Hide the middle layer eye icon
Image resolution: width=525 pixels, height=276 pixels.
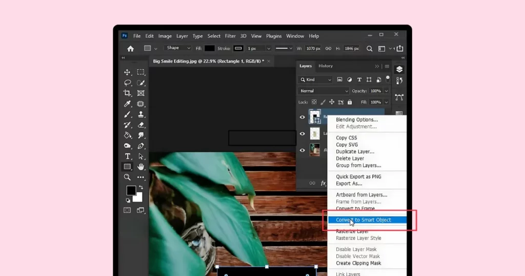tap(302, 134)
